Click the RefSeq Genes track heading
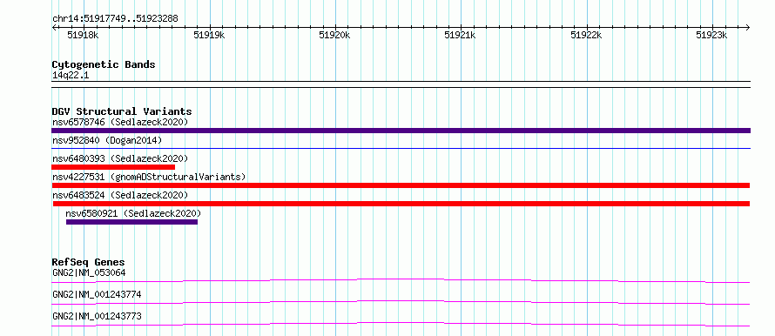 tap(88, 262)
